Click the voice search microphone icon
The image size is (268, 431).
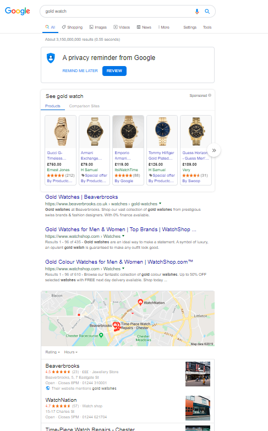[x=197, y=11]
